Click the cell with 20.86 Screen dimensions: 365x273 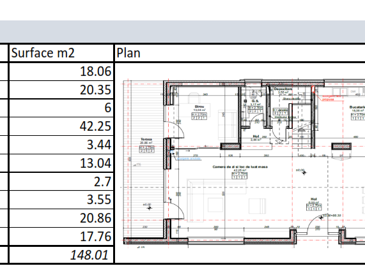tap(61, 218)
